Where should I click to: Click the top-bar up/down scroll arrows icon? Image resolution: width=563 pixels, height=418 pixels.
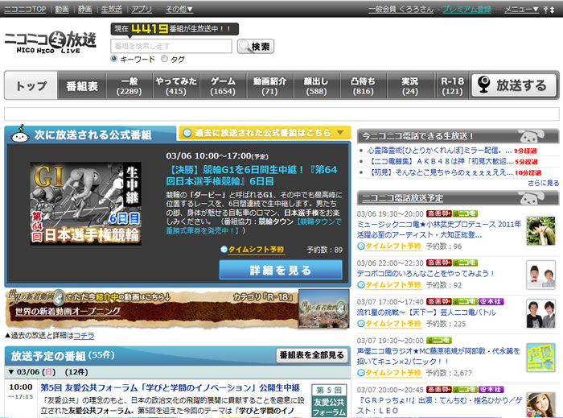click(549, 10)
